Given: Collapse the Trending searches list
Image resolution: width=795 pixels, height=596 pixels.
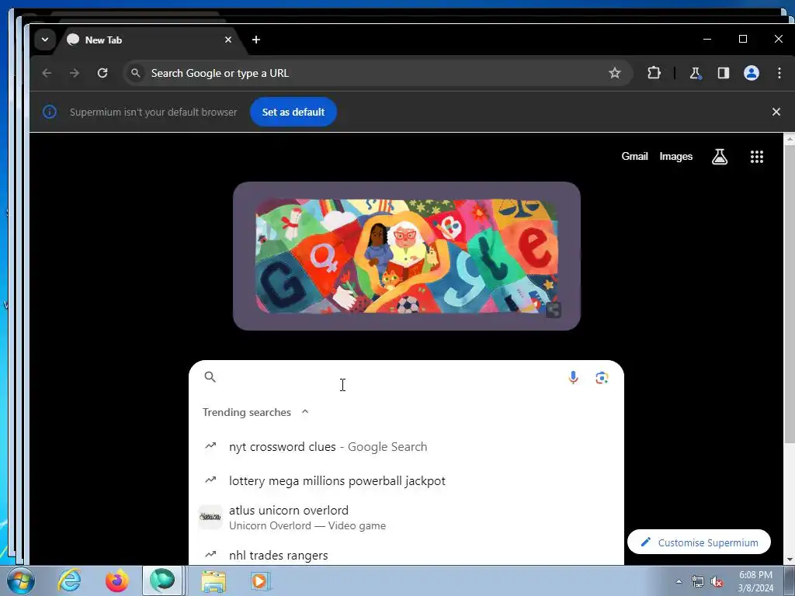Looking at the screenshot, I should [304, 412].
